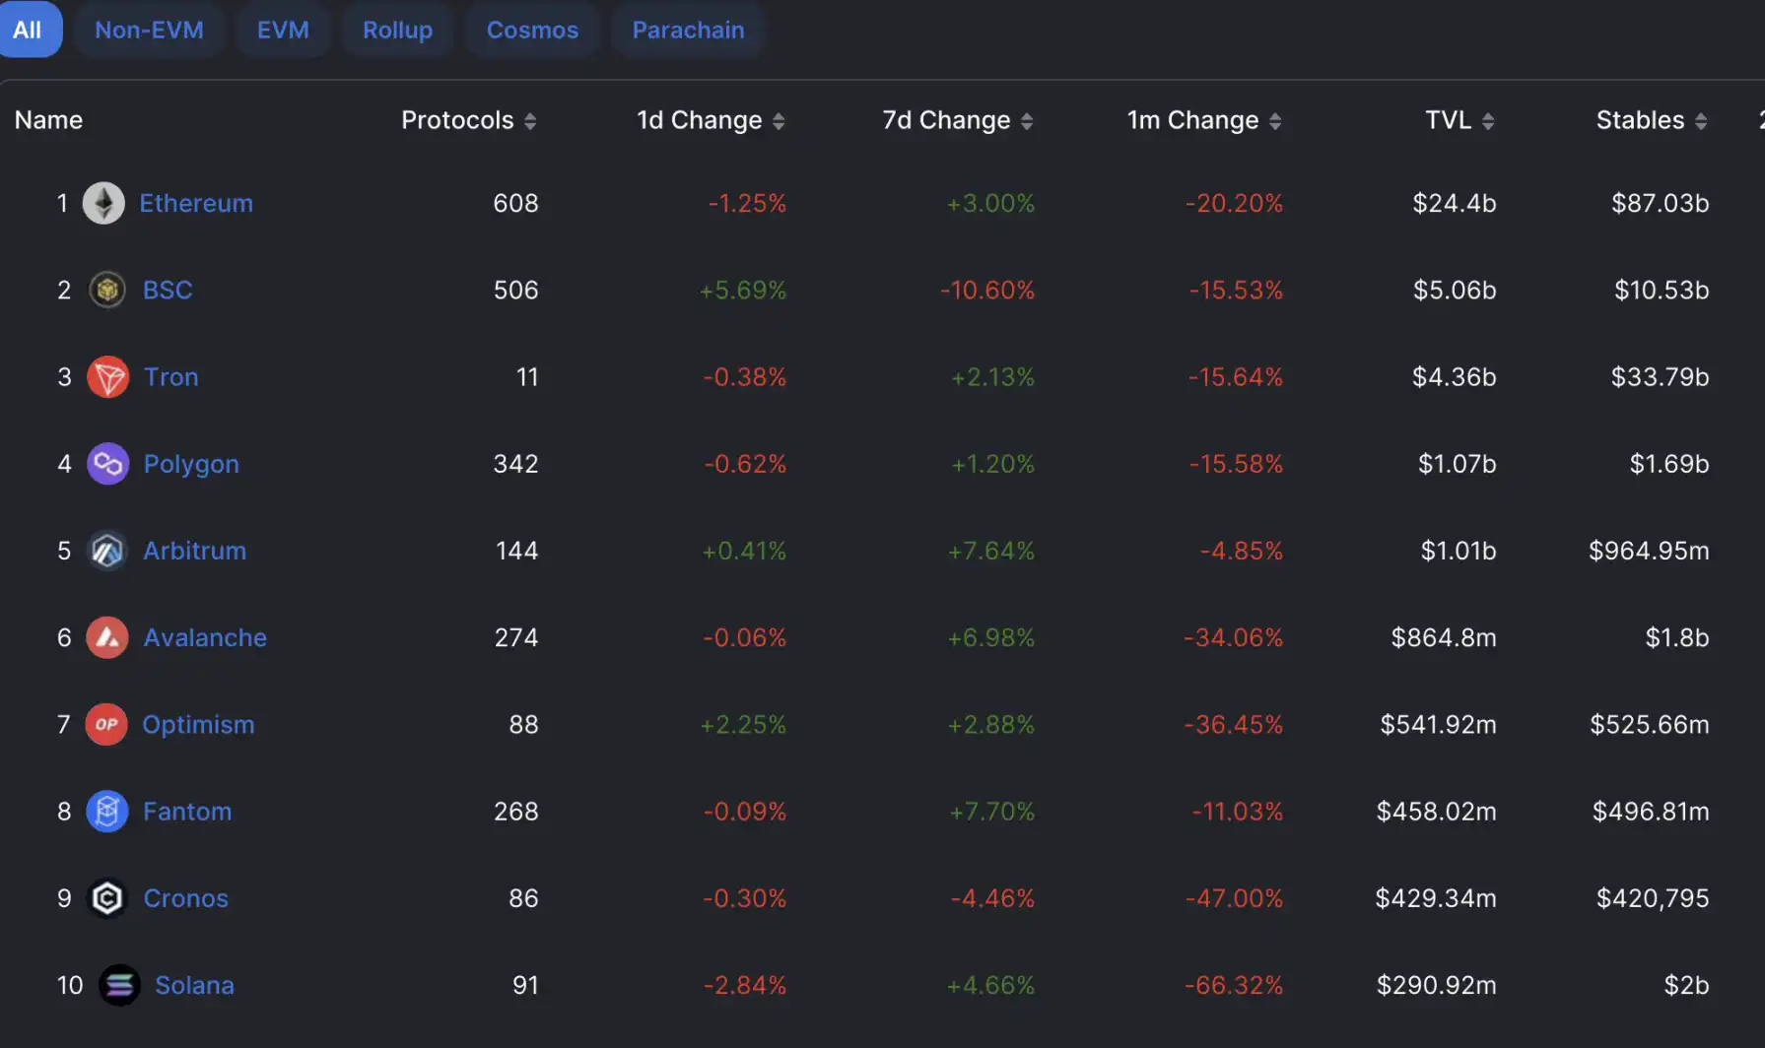This screenshot has width=1765, height=1048.
Task: Click Ethereum's stables value $87.03b
Action: click(1660, 203)
